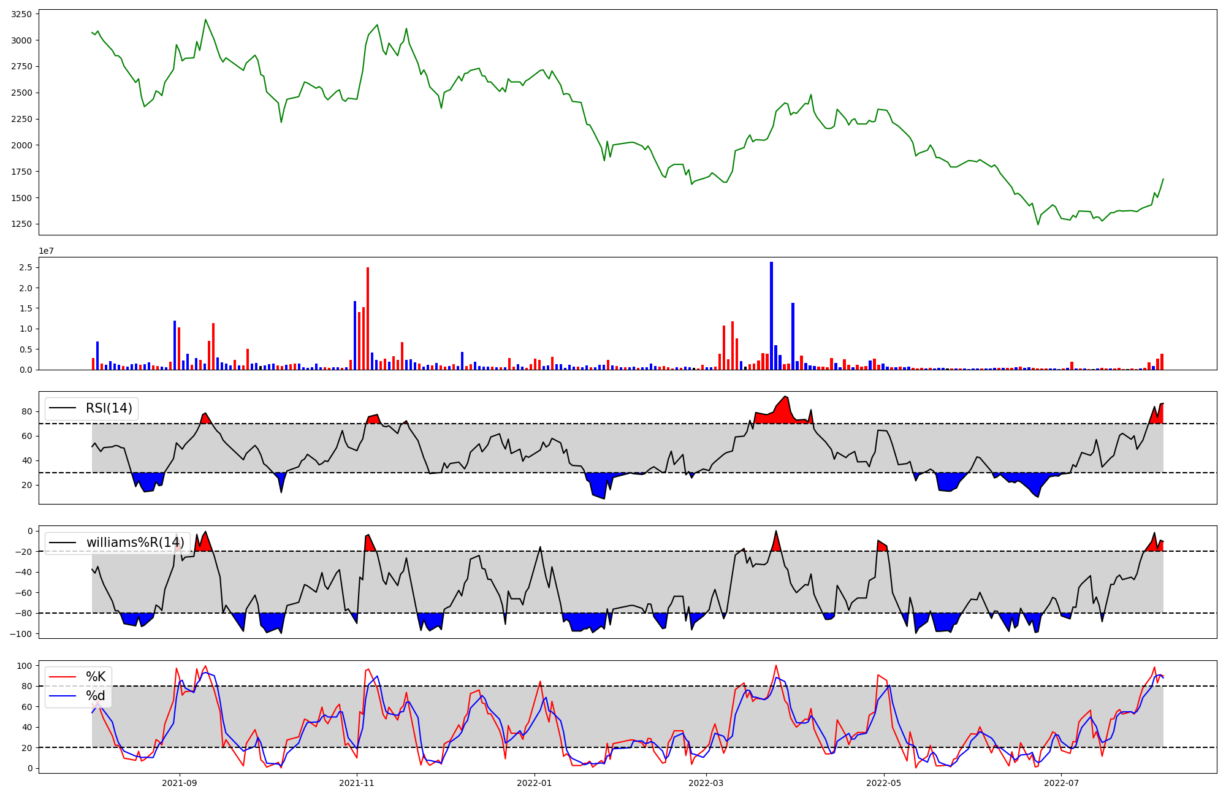Click the 2.5 volume axis tick label
1226x797 pixels.
coord(26,268)
